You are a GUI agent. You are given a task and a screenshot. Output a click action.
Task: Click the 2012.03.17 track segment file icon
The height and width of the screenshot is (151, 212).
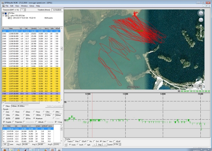12,18
